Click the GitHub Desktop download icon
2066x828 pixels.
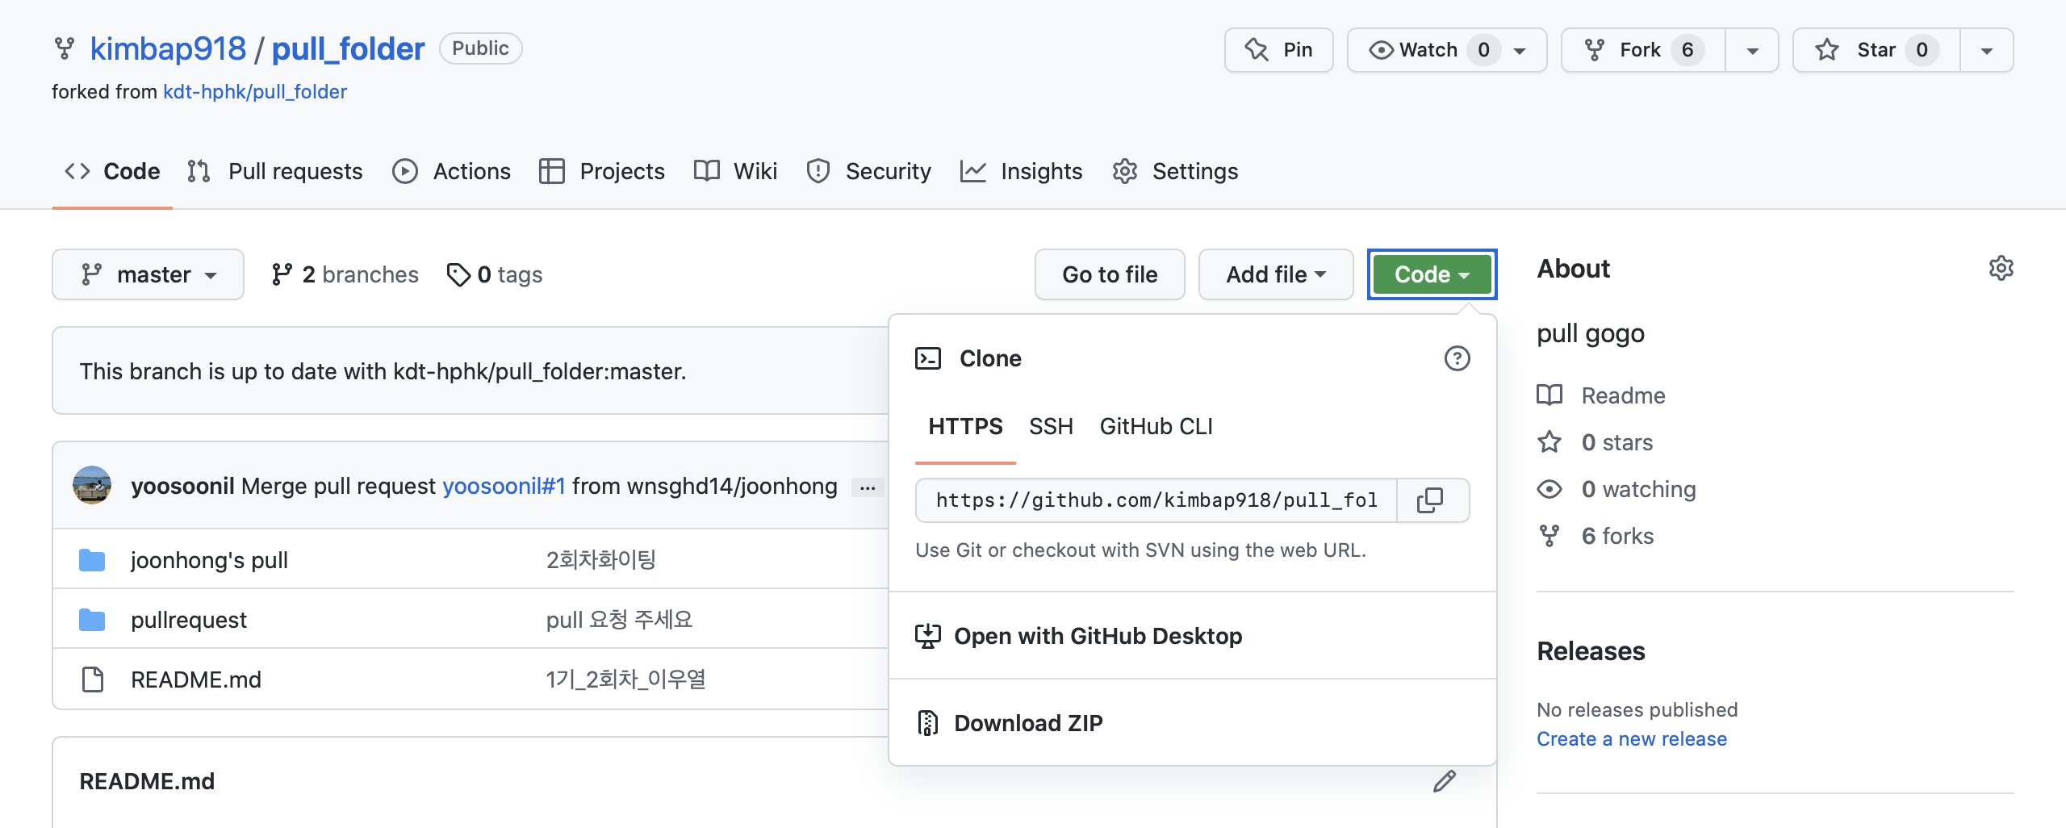(928, 636)
